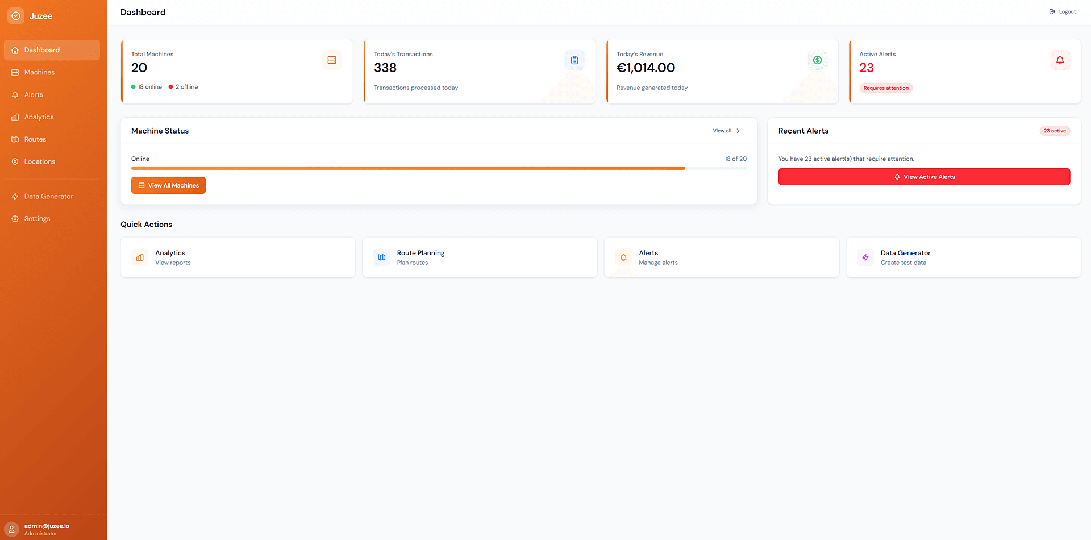Viewport: 1091px width, 540px height.
Task: Click the Route Planning map icon
Action: point(382,257)
